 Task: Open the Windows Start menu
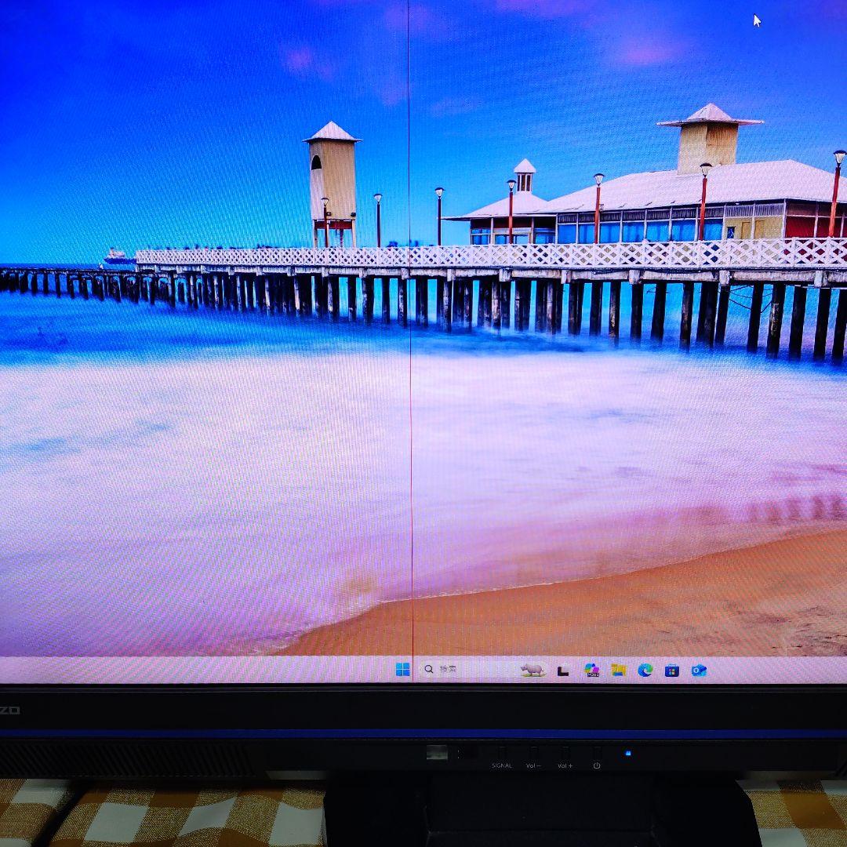(402, 669)
